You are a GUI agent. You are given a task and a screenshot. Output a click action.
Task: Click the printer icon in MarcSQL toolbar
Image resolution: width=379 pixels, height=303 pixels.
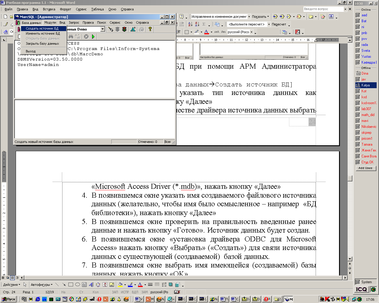pyautogui.click(x=142, y=29)
